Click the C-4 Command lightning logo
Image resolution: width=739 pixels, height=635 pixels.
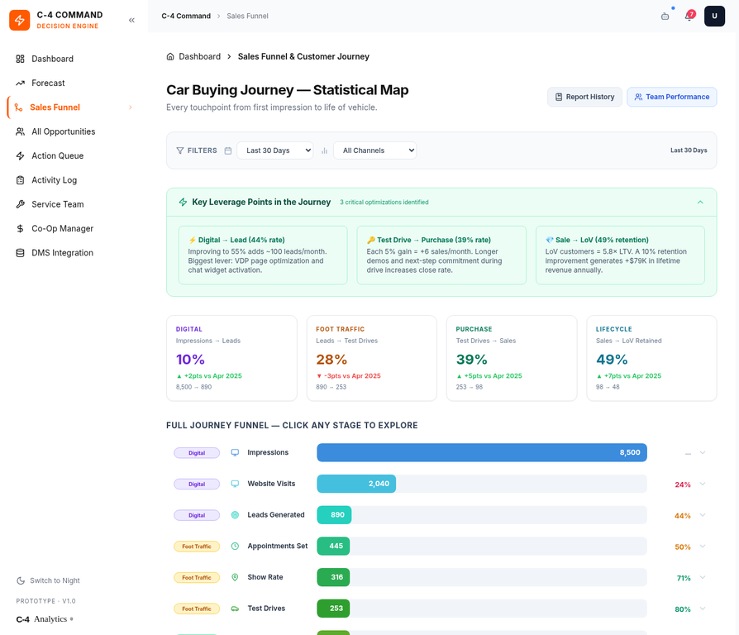tap(19, 20)
